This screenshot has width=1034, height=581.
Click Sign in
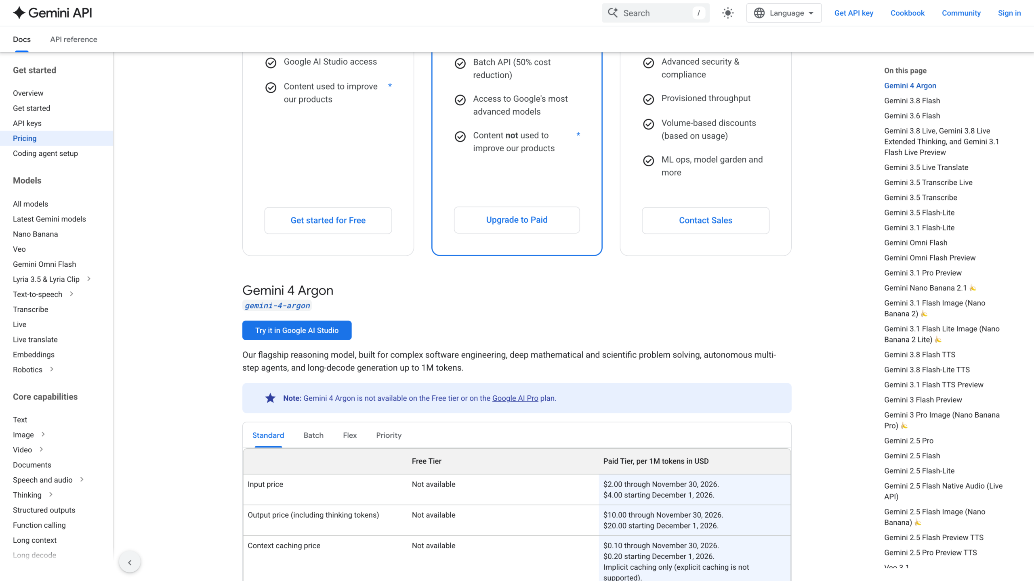click(1009, 13)
